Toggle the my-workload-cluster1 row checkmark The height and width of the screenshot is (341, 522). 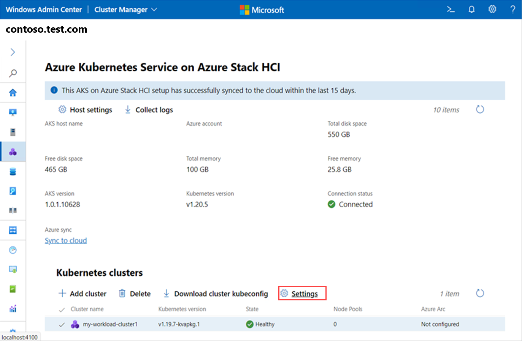[62, 325]
